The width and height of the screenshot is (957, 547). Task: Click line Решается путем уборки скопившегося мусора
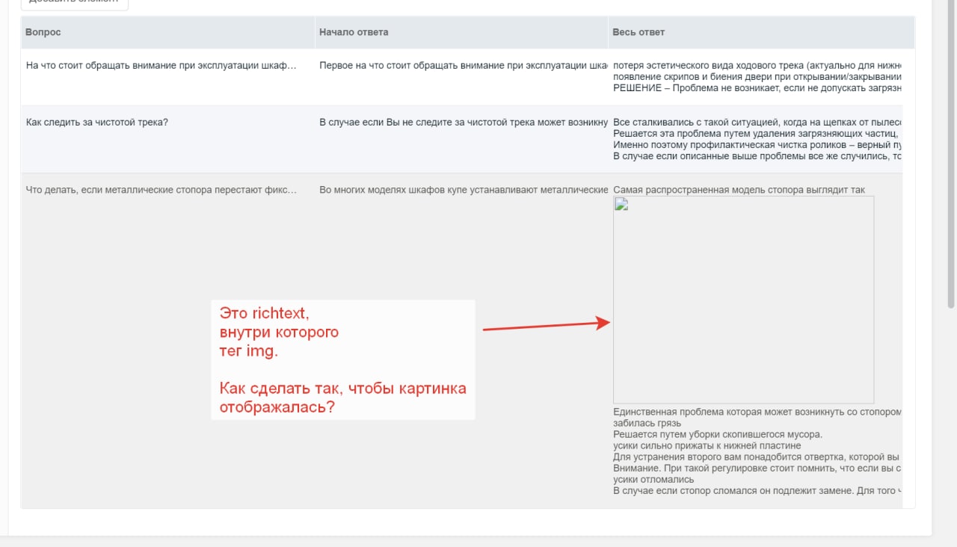(718, 434)
